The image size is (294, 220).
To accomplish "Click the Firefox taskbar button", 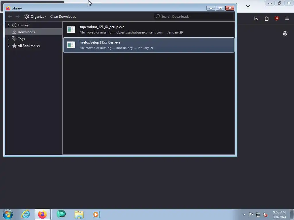I will coord(42,214).
